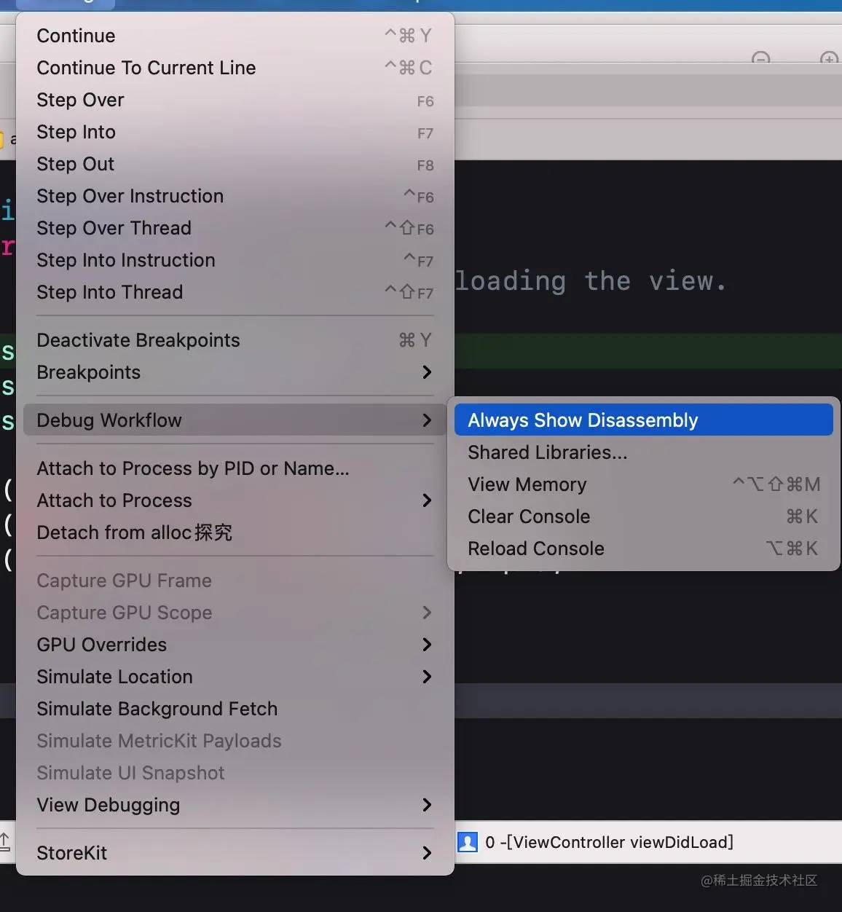Expand the StoreKit submenu
The image size is (842, 912).
point(235,853)
